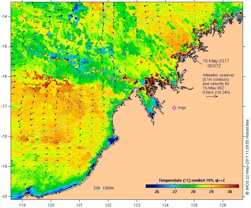Click the longitude axis label 122
Viewport: 251px width, 208px height.
tap(108, 205)
